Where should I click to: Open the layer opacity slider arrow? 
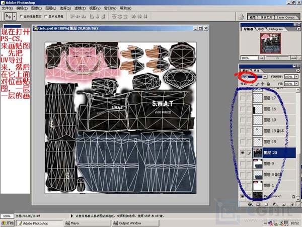pyautogui.click(x=297, y=77)
